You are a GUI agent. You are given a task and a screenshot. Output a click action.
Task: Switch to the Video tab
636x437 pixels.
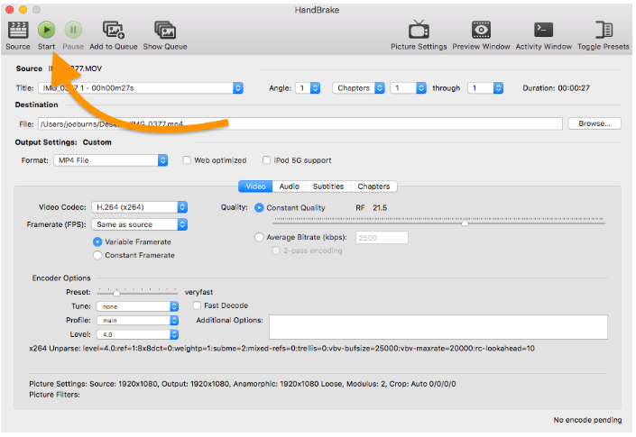click(x=255, y=187)
